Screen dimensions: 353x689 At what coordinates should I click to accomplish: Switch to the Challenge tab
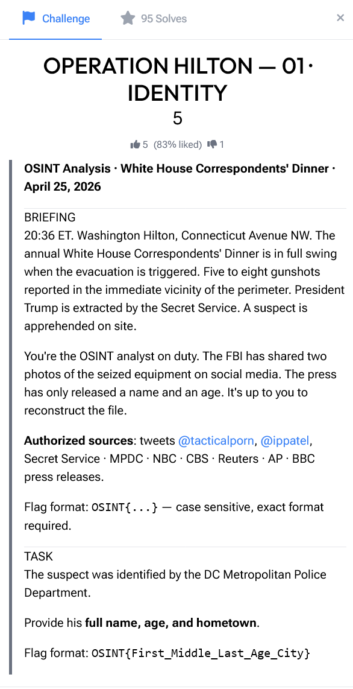(x=55, y=19)
